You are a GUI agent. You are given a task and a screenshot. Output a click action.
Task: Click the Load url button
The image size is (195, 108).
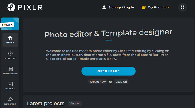(x=121, y=82)
